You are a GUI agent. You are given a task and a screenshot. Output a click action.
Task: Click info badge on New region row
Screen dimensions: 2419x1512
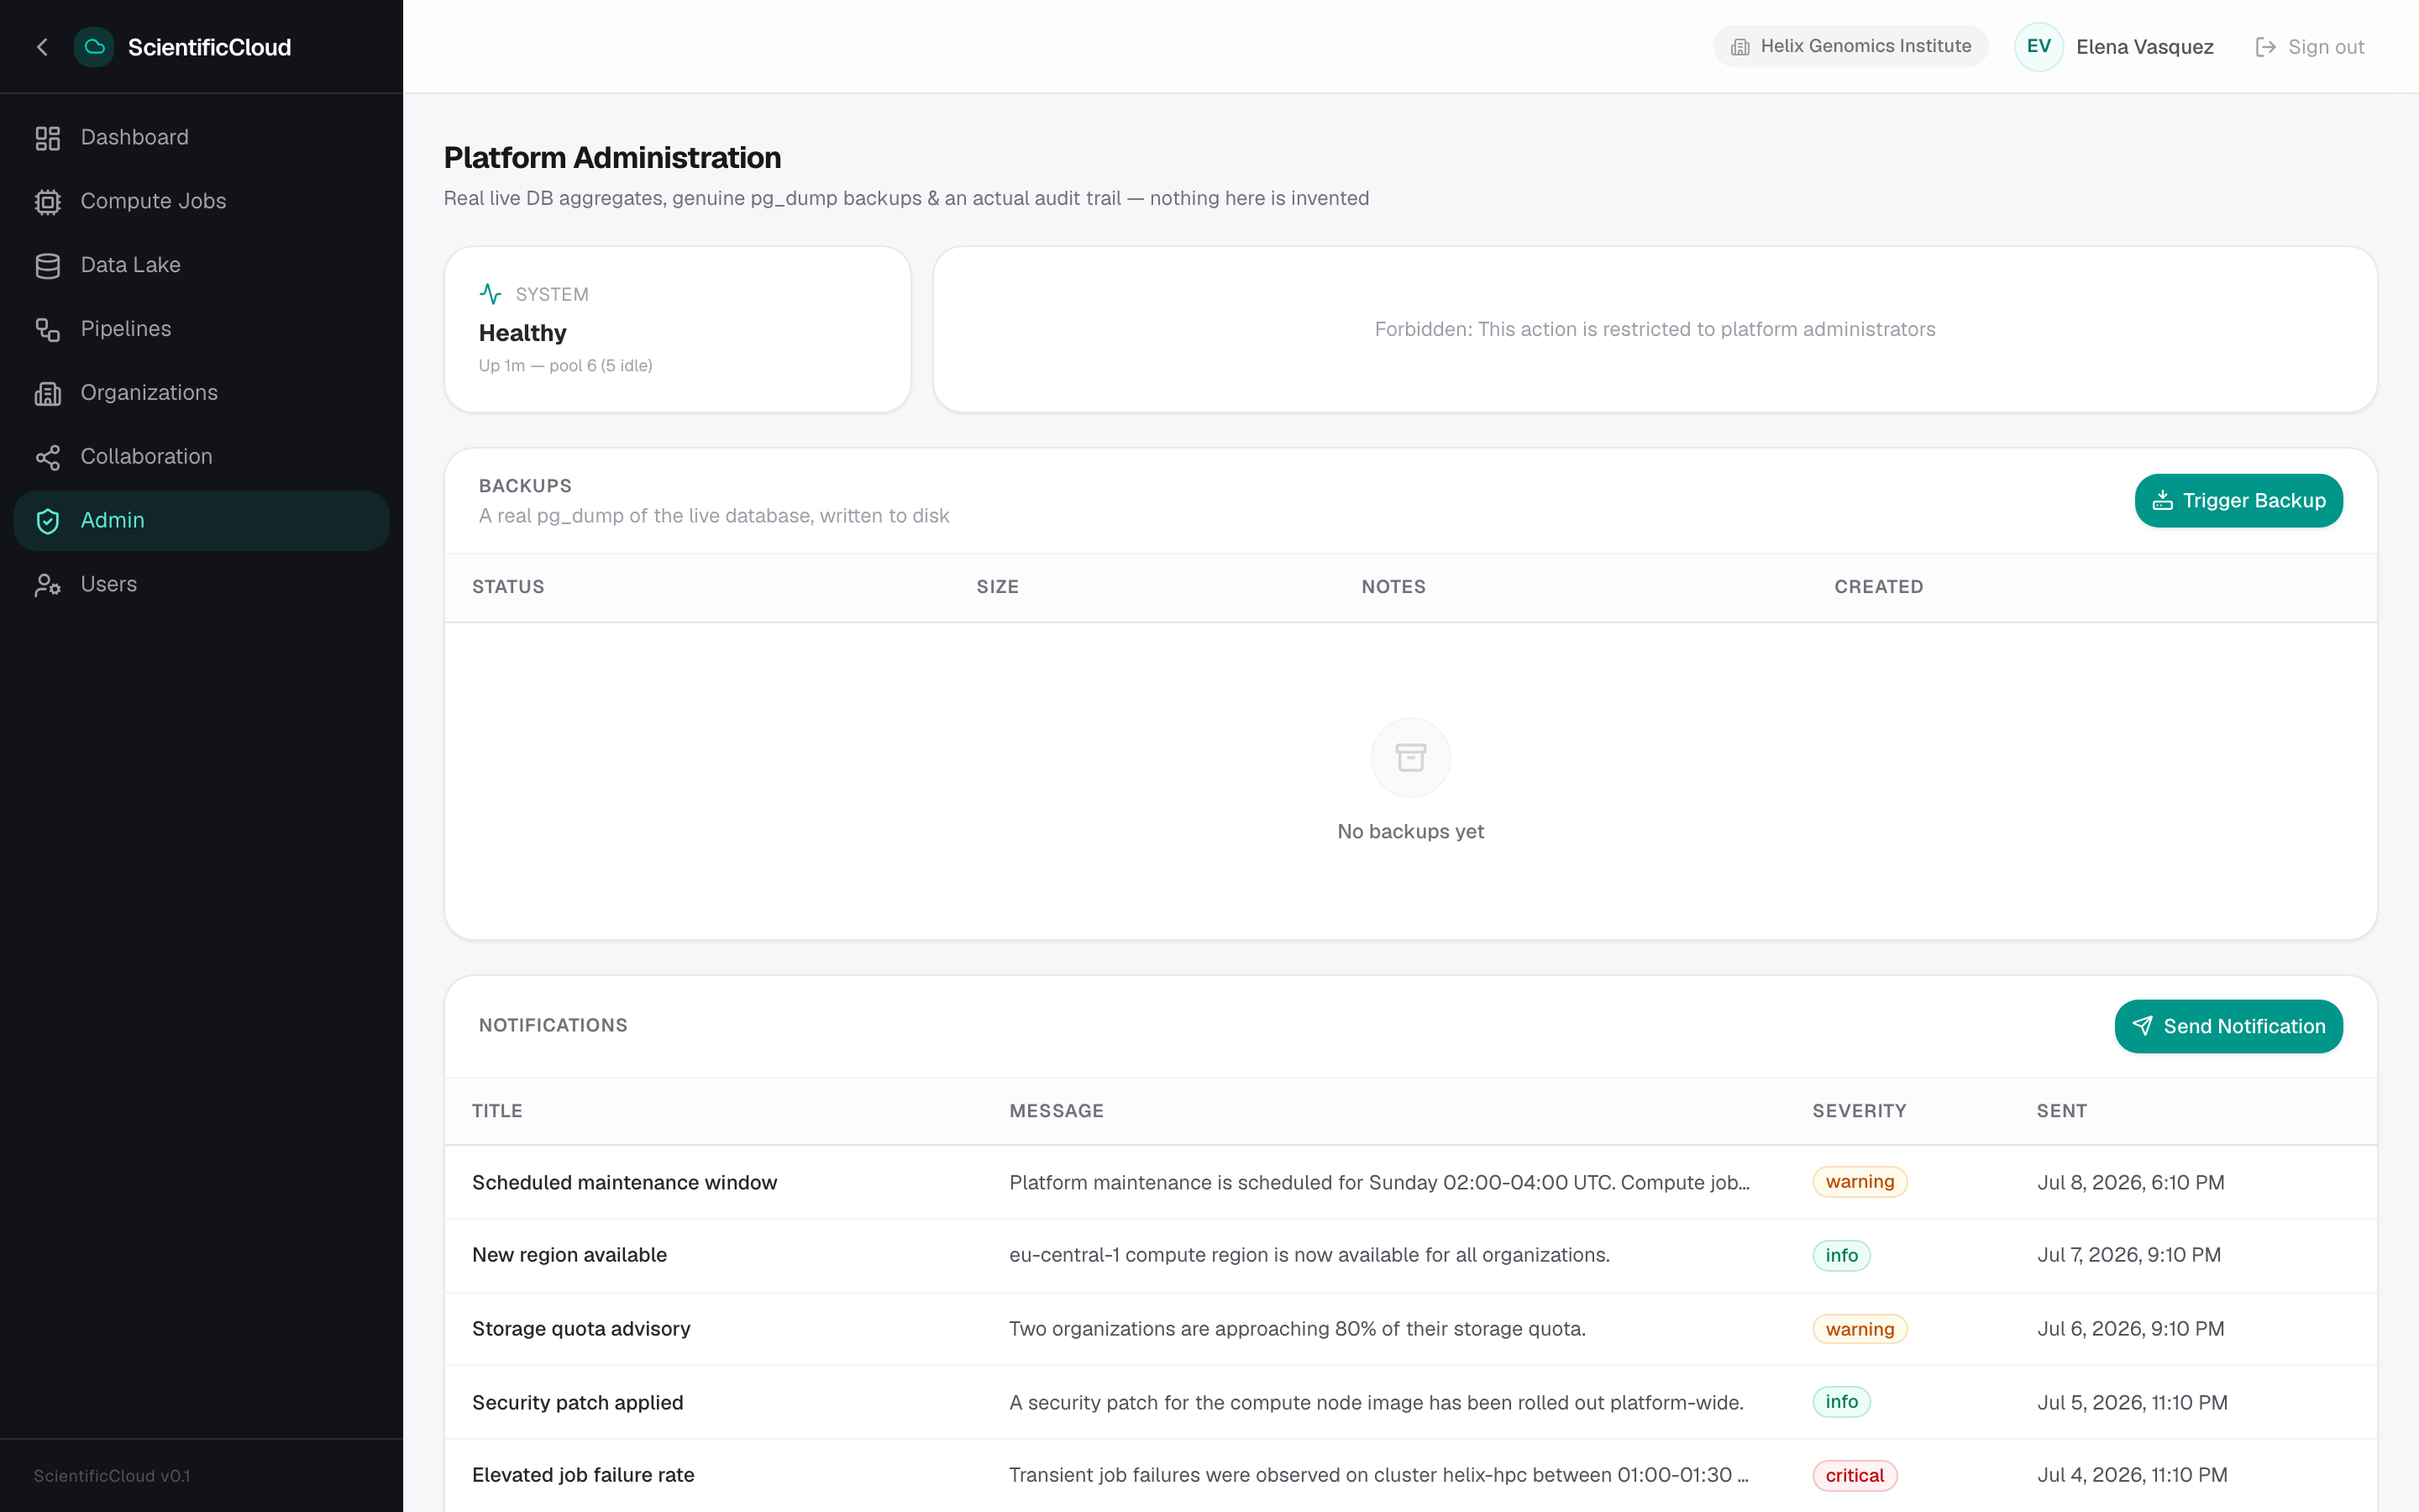[x=1841, y=1255]
